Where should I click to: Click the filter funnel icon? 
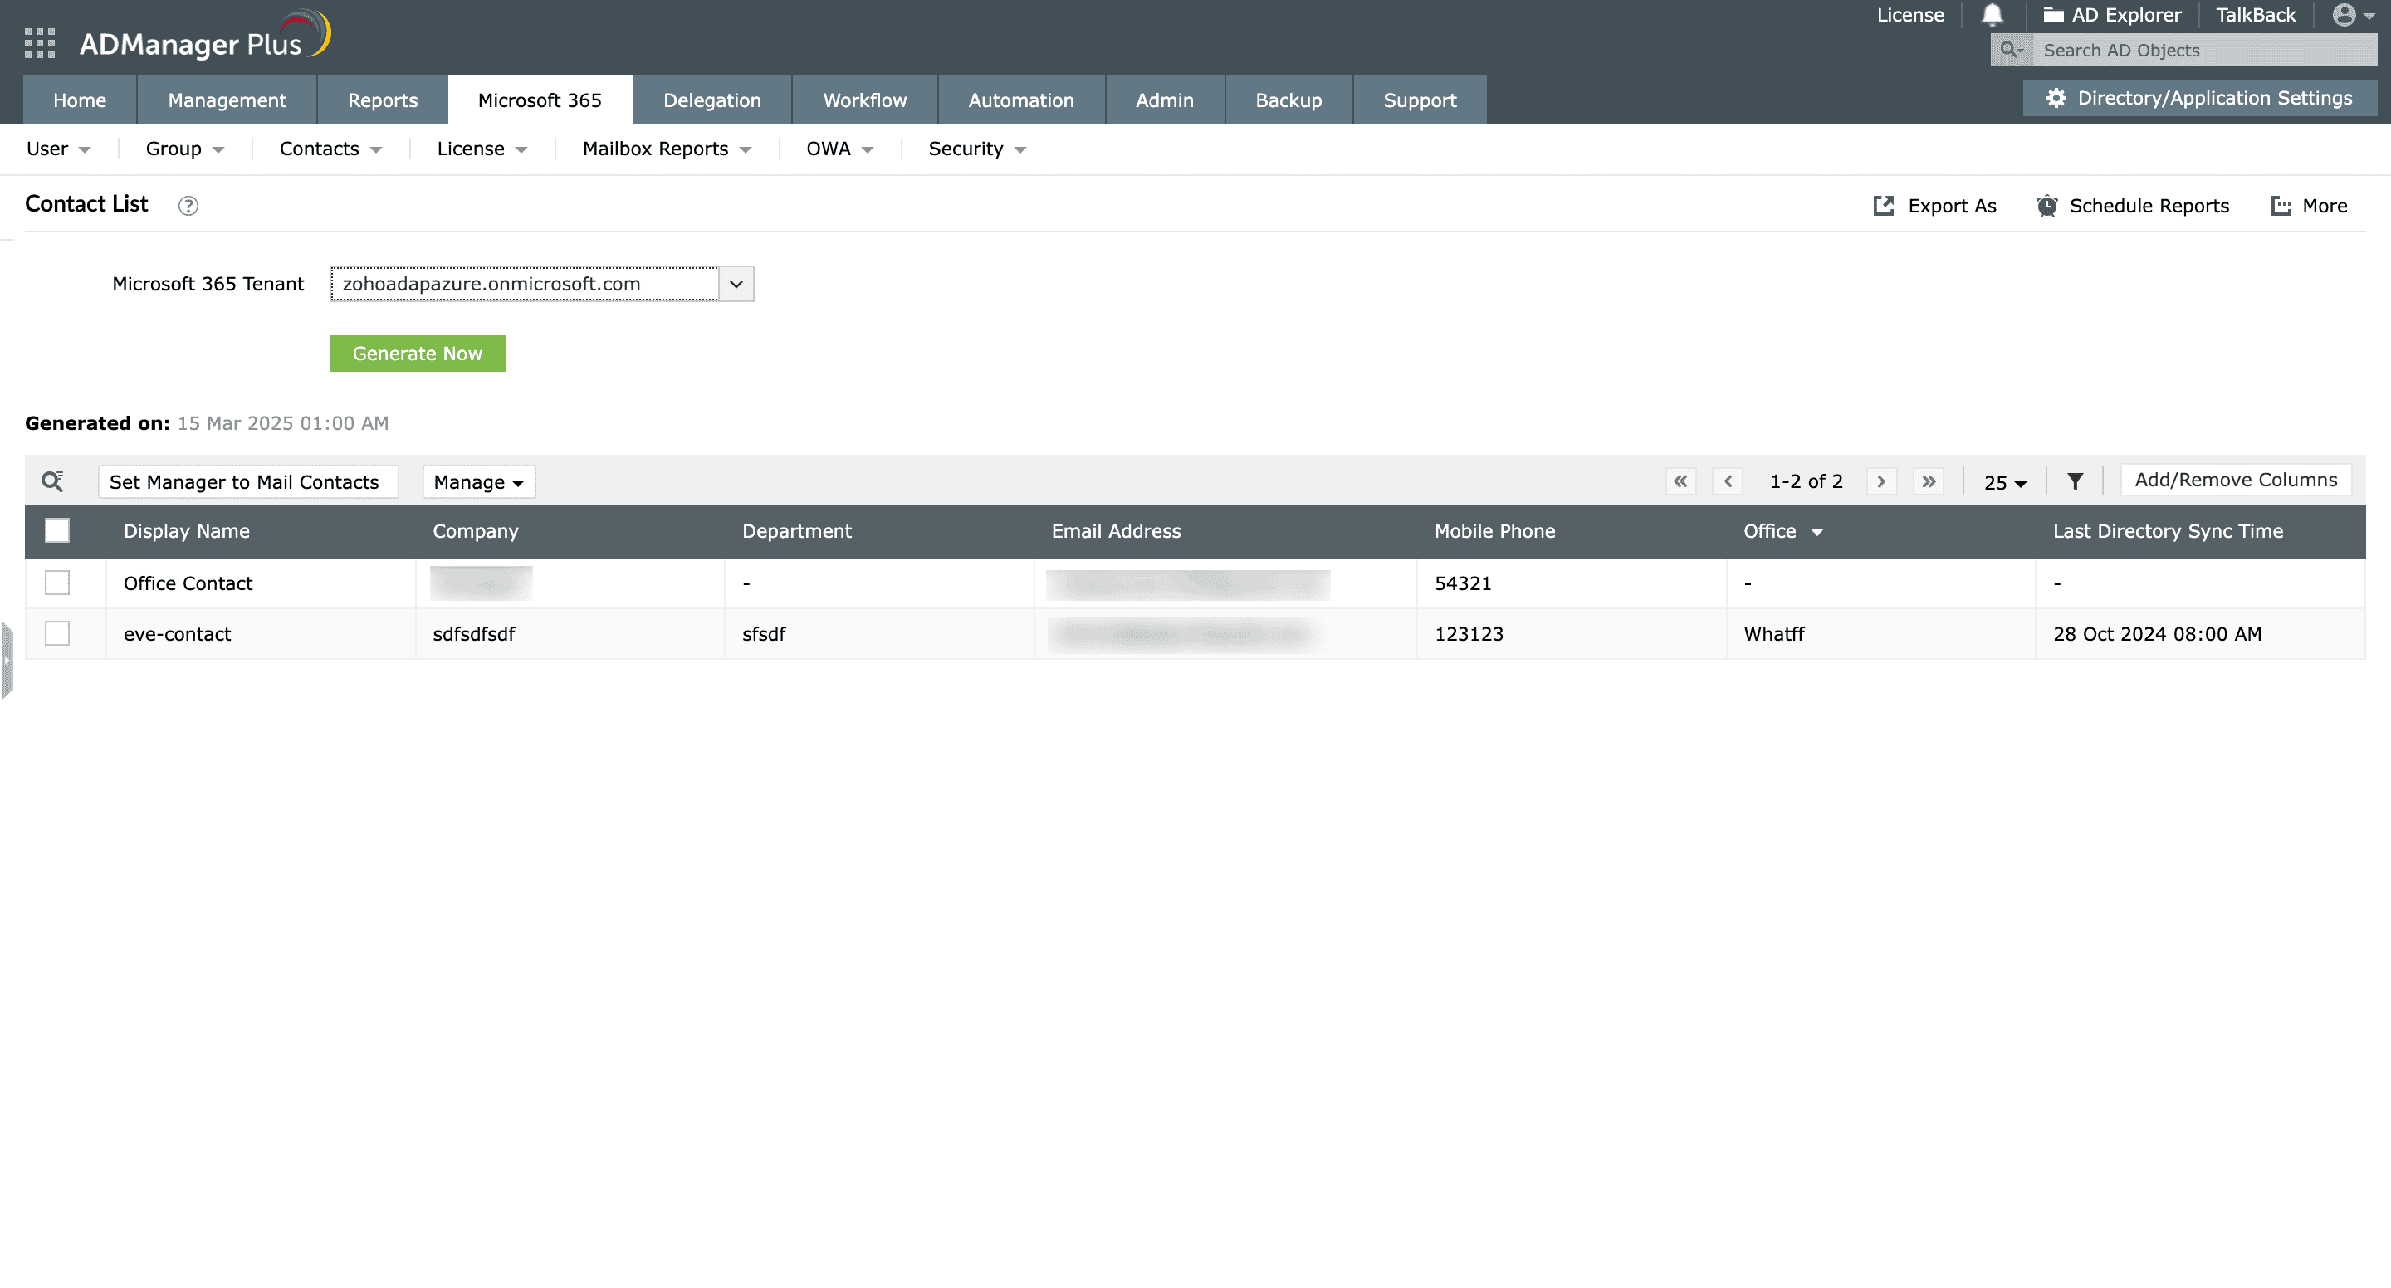pos(2076,481)
